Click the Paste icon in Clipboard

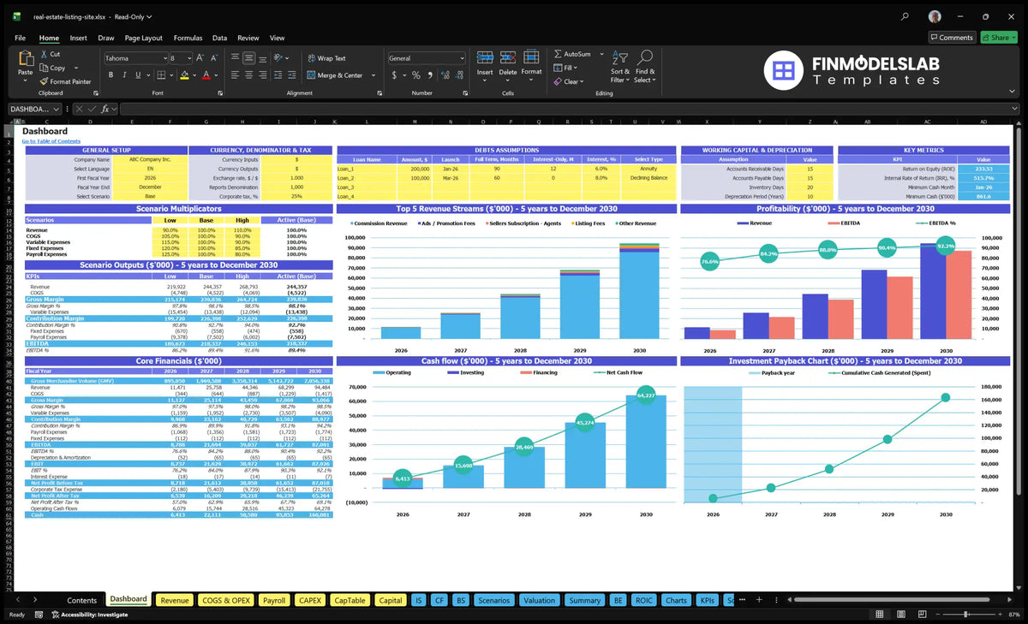pyautogui.click(x=25, y=59)
